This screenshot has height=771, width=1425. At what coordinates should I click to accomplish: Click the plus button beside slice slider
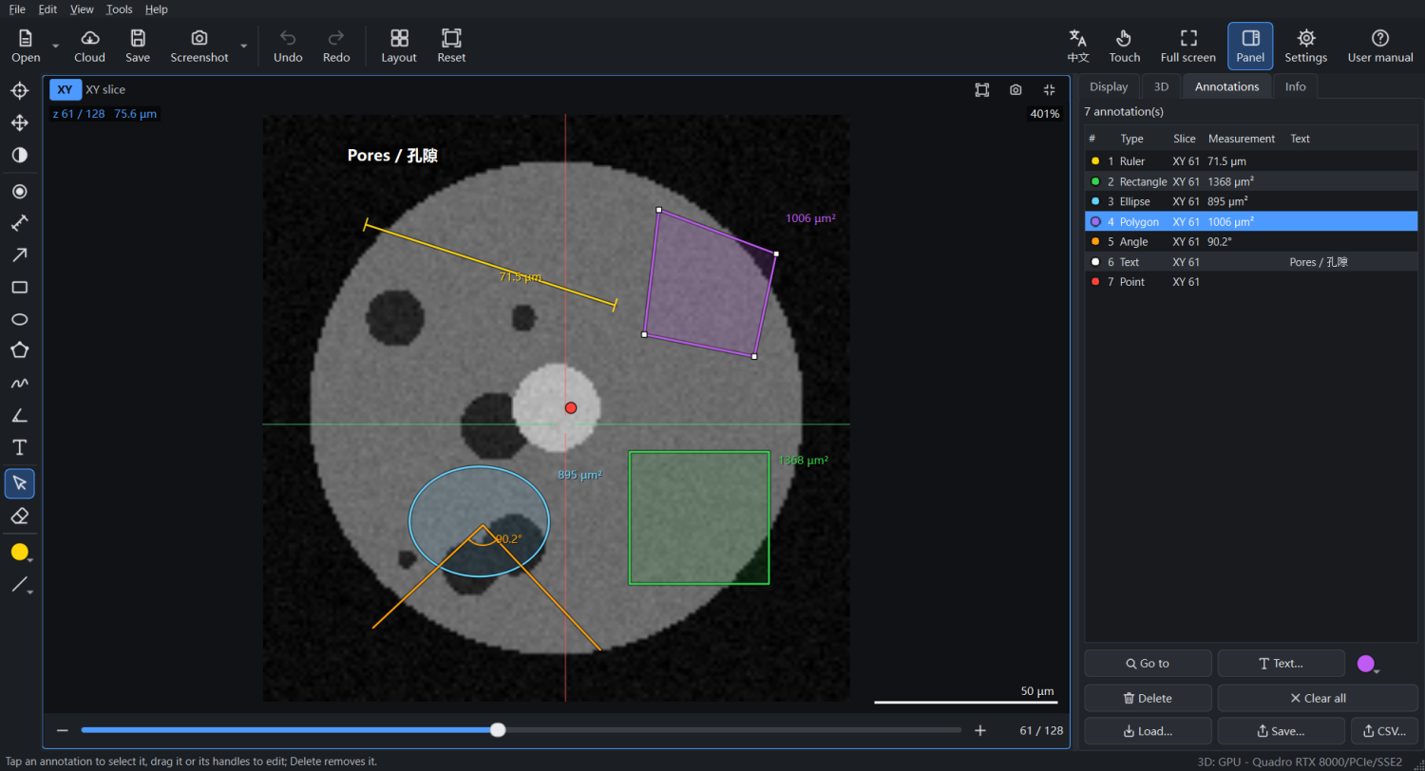click(980, 730)
